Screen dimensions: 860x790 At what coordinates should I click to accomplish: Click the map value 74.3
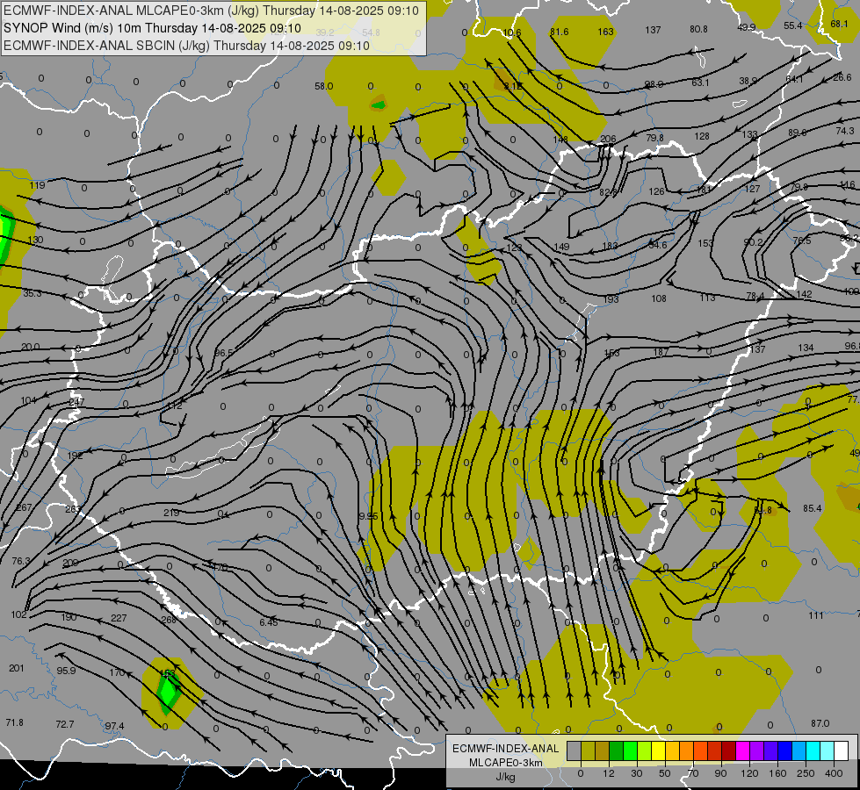click(845, 131)
